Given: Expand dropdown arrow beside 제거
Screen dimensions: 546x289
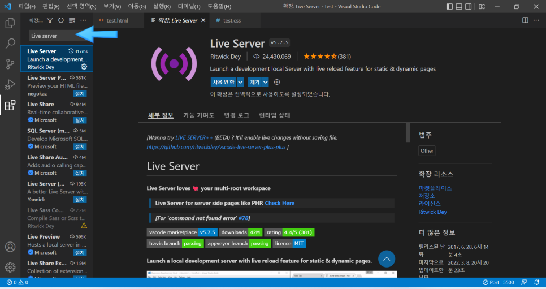Looking at the screenshot, I should point(265,82).
